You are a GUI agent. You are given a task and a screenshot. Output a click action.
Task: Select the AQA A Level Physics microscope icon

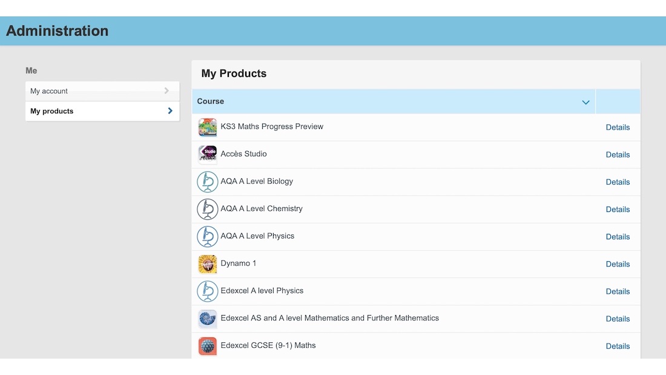pyautogui.click(x=207, y=236)
